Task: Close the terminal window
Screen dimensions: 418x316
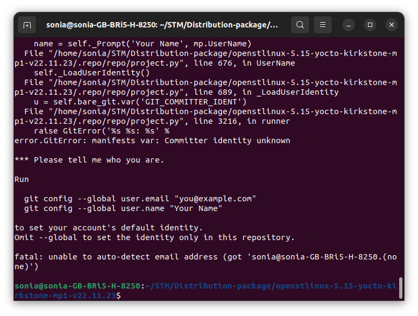Action: click(392, 25)
